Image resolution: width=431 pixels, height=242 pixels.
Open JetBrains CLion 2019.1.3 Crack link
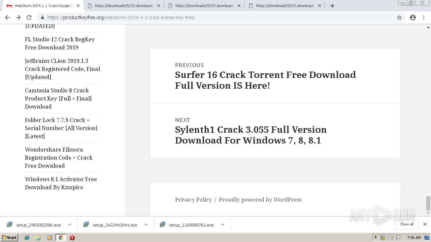pos(62,69)
